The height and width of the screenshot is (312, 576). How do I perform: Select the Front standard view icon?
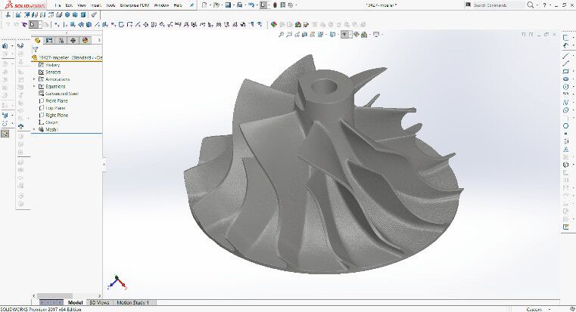pos(18,14)
